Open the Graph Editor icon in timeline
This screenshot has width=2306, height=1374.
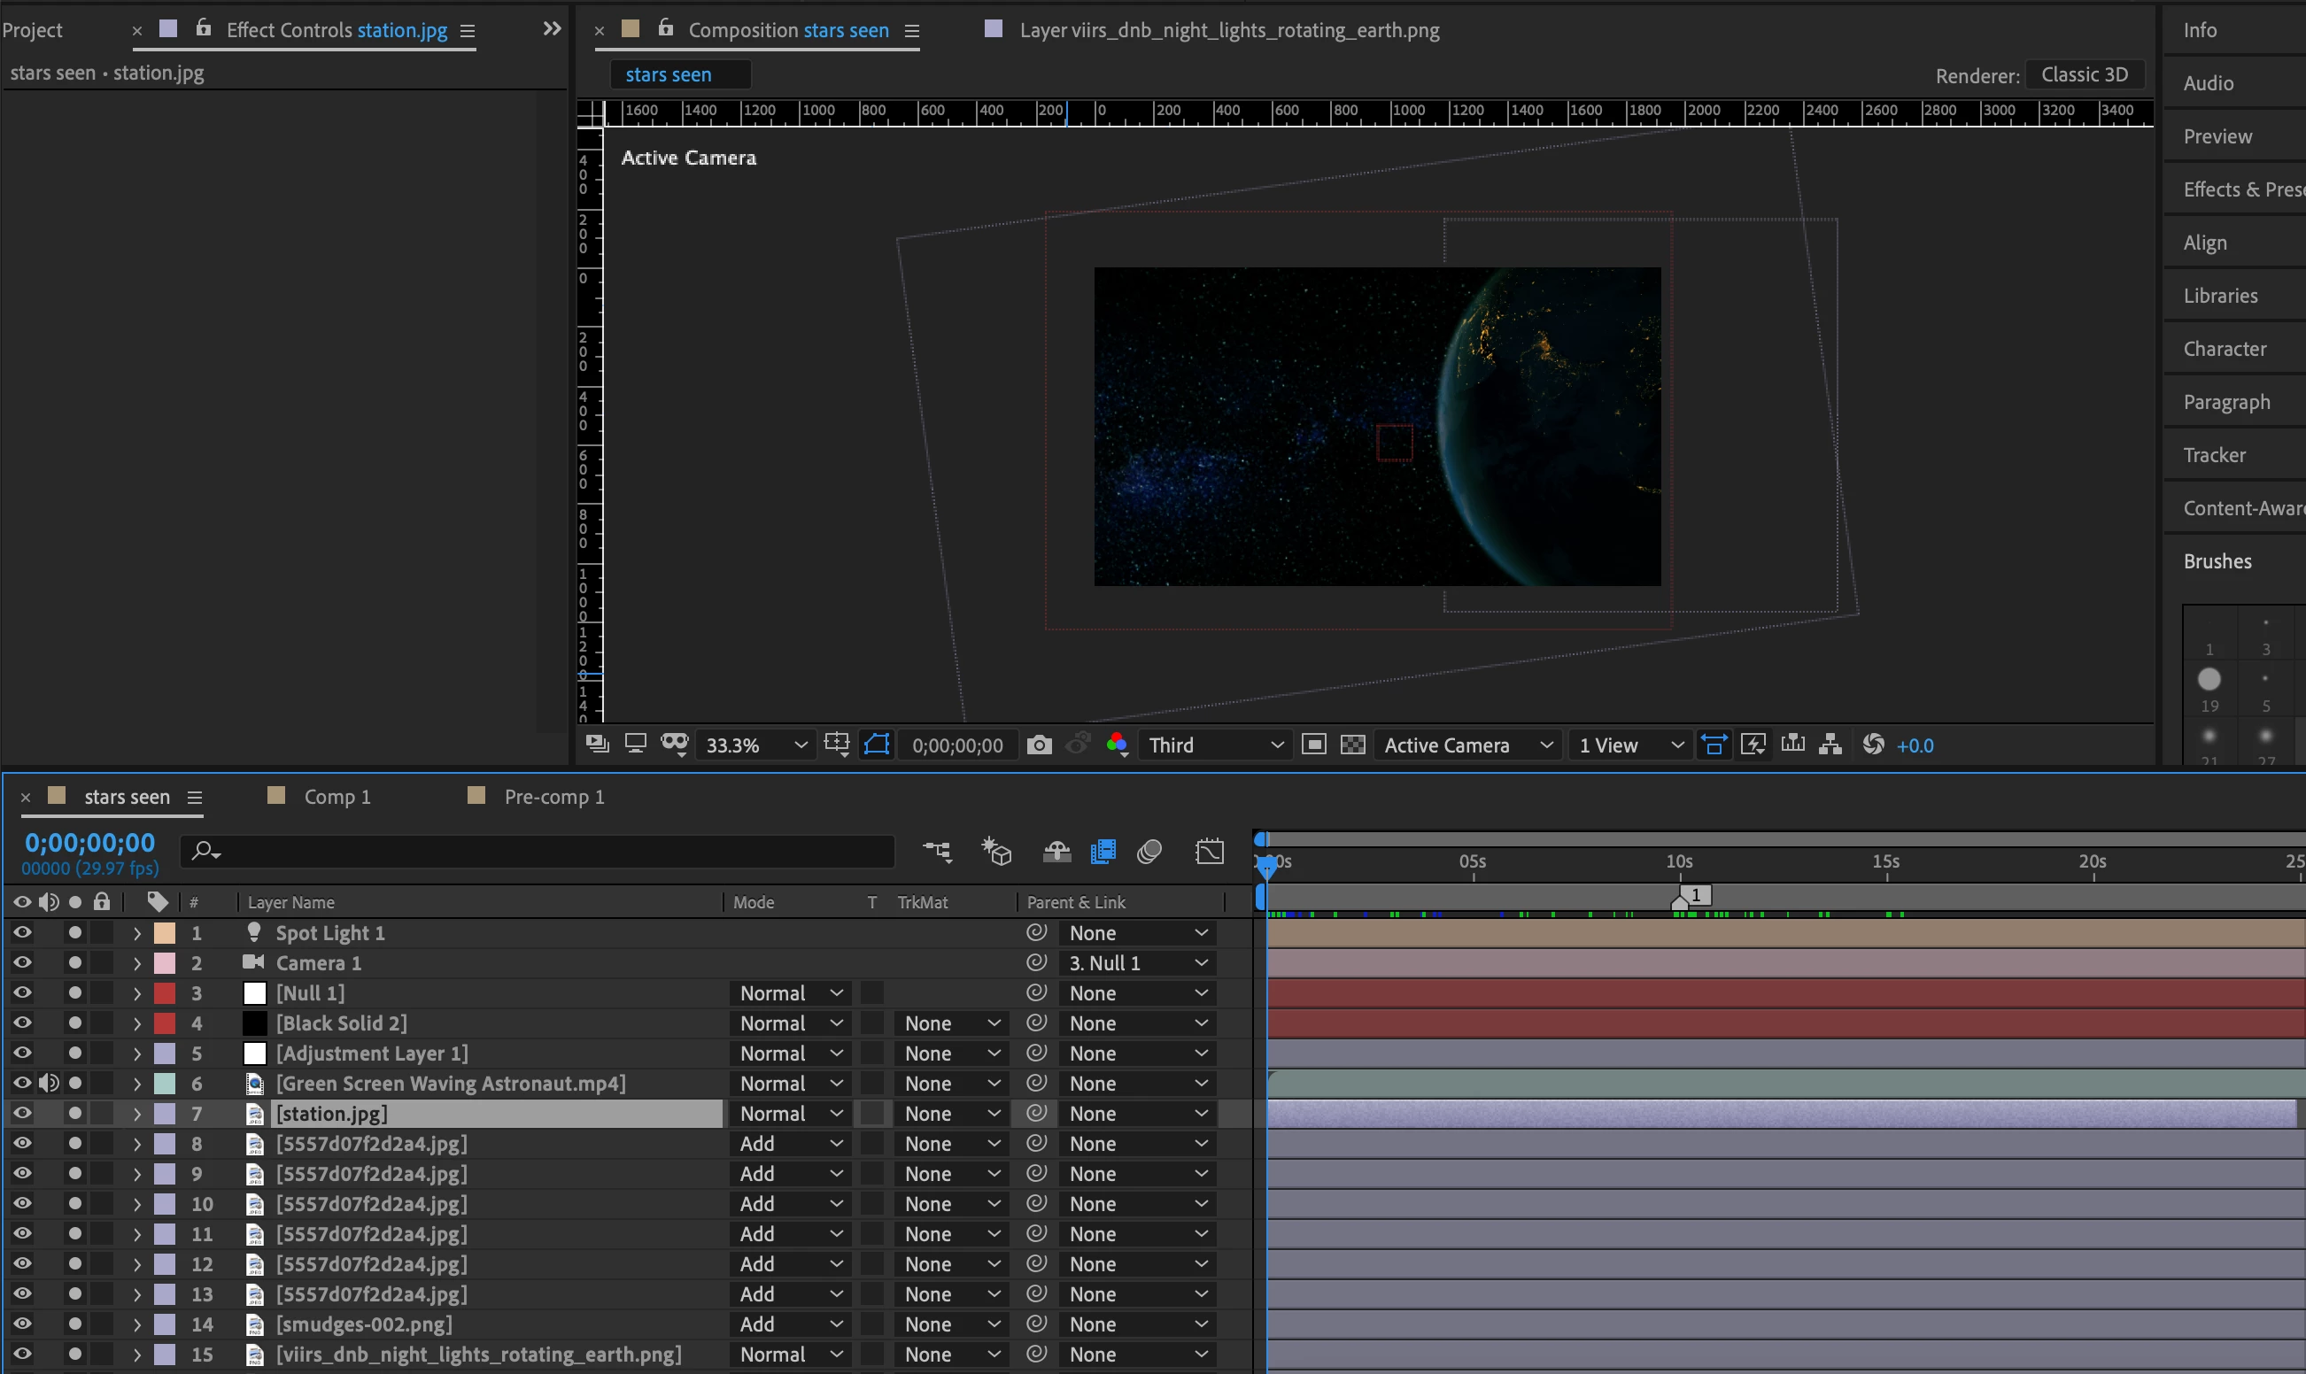tap(1210, 852)
